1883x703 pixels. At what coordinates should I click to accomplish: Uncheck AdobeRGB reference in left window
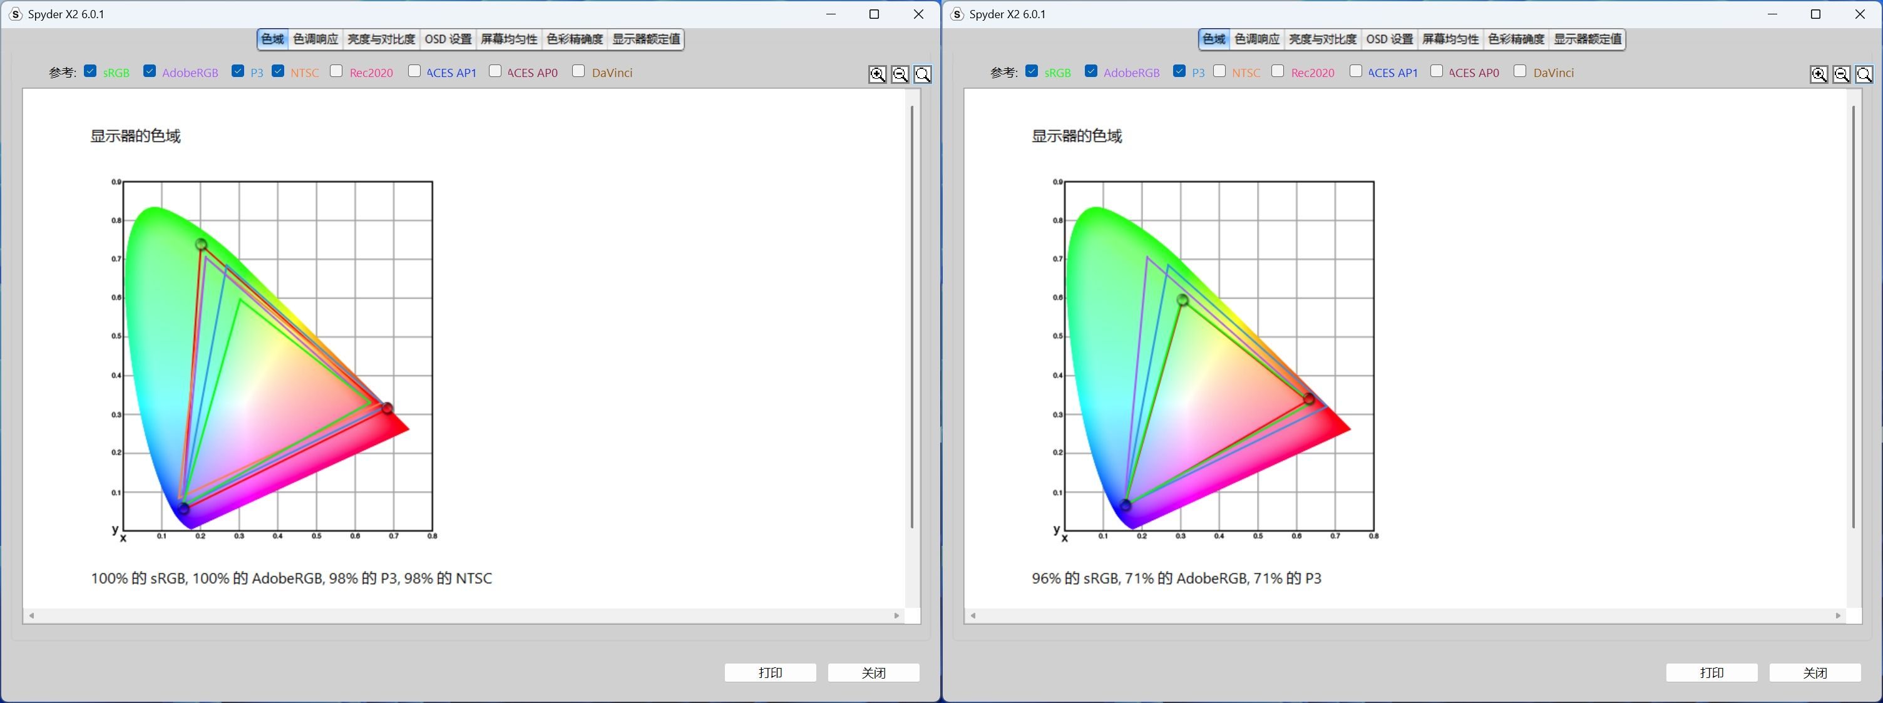150,71
